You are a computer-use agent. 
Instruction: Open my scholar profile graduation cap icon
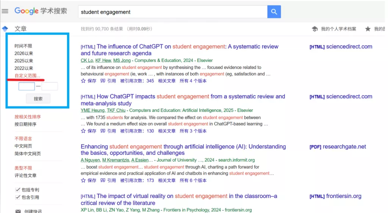(314, 29)
